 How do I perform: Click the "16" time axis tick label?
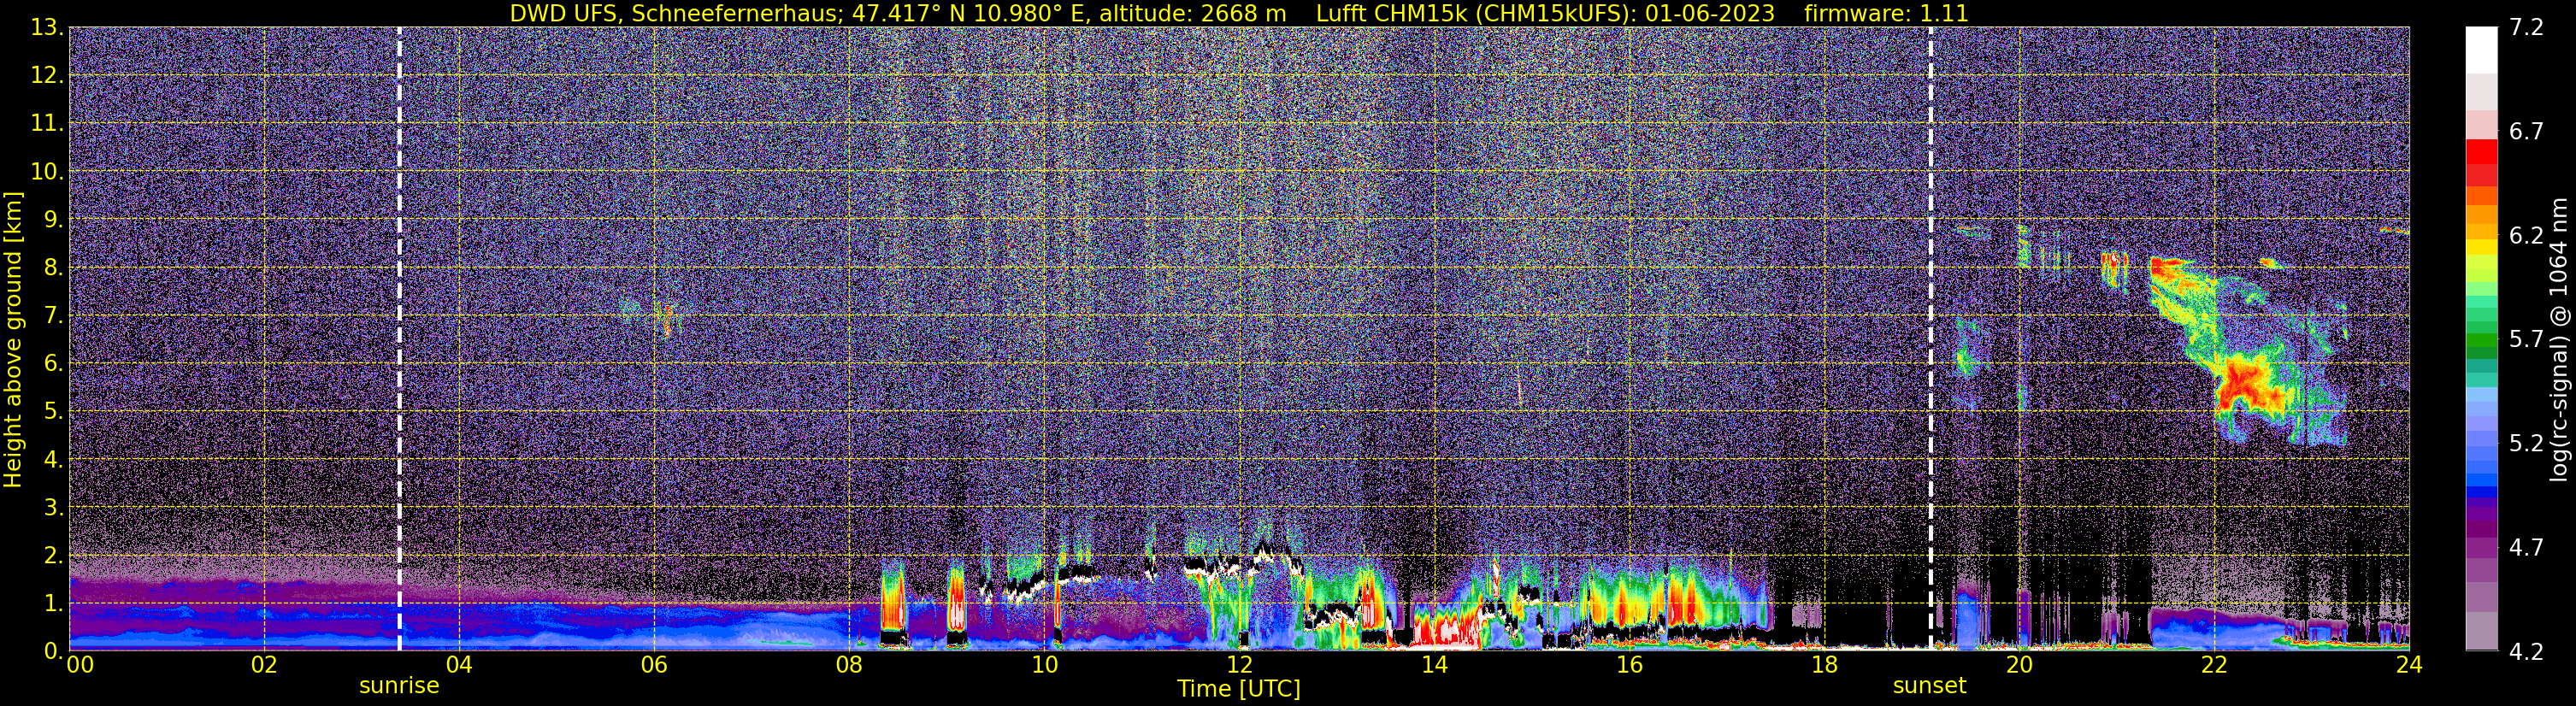(1629, 666)
